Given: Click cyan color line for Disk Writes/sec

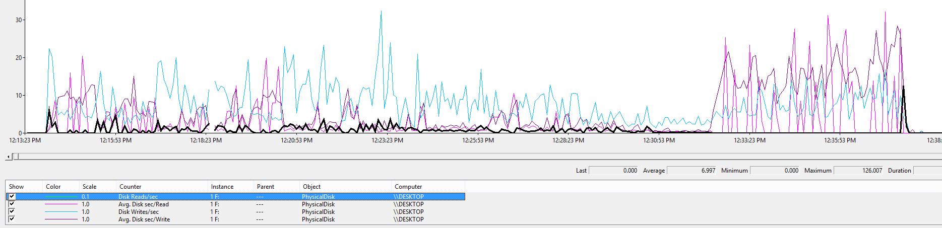Looking at the screenshot, I should pos(61,212).
